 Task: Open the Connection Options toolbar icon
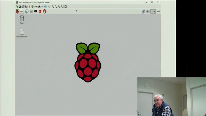[23, 6]
